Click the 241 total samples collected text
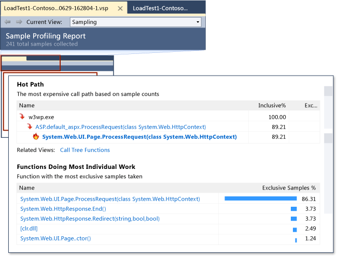 (42, 44)
